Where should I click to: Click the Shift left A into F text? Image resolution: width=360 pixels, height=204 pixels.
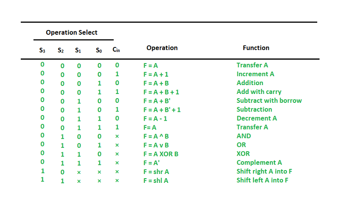coord(263,180)
